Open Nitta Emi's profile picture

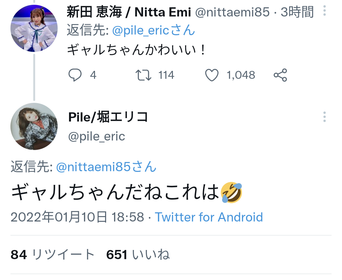pyautogui.click(x=34, y=28)
